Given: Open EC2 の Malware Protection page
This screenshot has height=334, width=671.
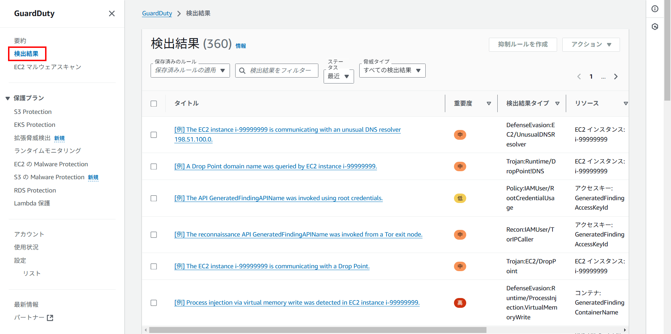Looking at the screenshot, I should coord(51,164).
